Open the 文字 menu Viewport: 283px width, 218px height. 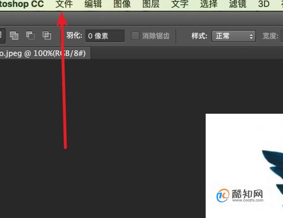pyautogui.click(x=180, y=4)
